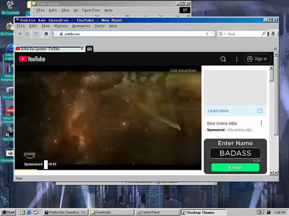
Task: Click the volume speaker tray icon
Action: point(263,212)
